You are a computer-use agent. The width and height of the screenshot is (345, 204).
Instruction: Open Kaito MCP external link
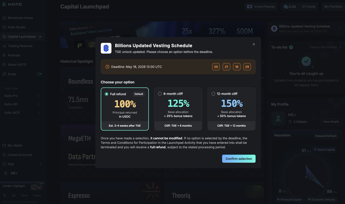[x=22, y=113]
